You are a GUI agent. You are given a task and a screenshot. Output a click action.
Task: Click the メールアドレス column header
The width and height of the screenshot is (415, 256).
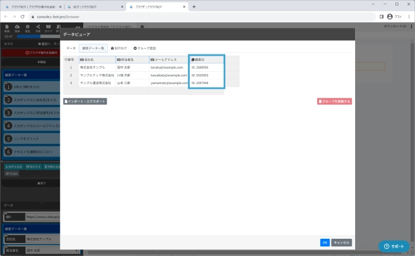point(168,60)
